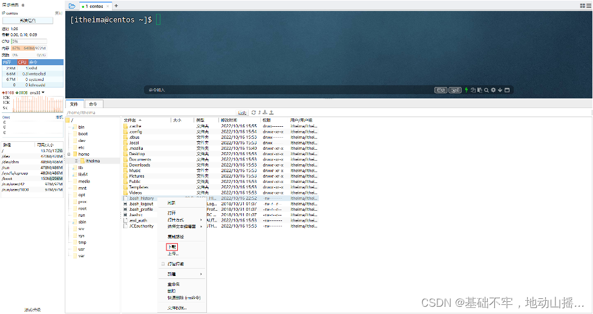Click the Videos folder icon
Viewport: 593px width, 314px height.
(126, 193)
